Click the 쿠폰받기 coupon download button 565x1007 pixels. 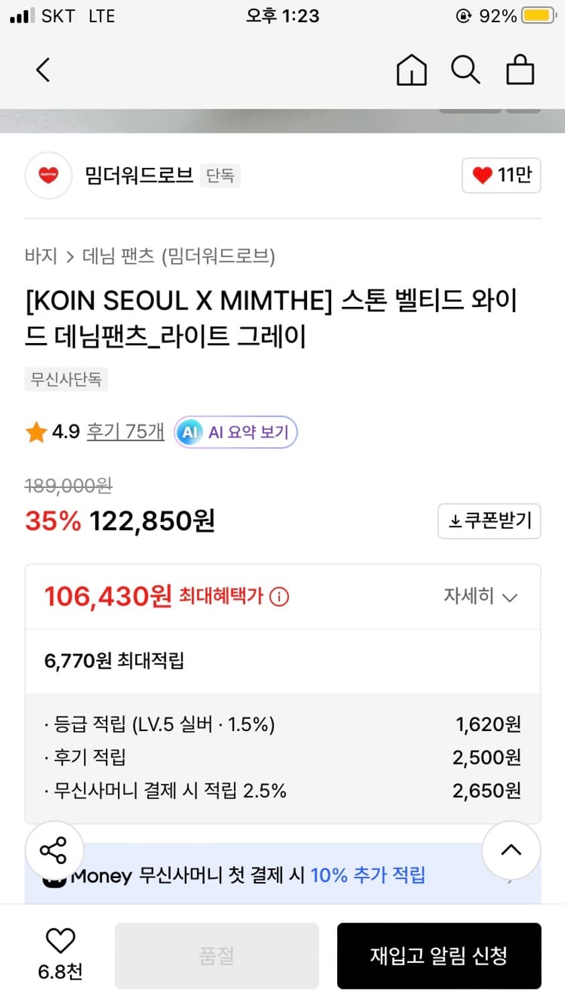click(489, 521)
